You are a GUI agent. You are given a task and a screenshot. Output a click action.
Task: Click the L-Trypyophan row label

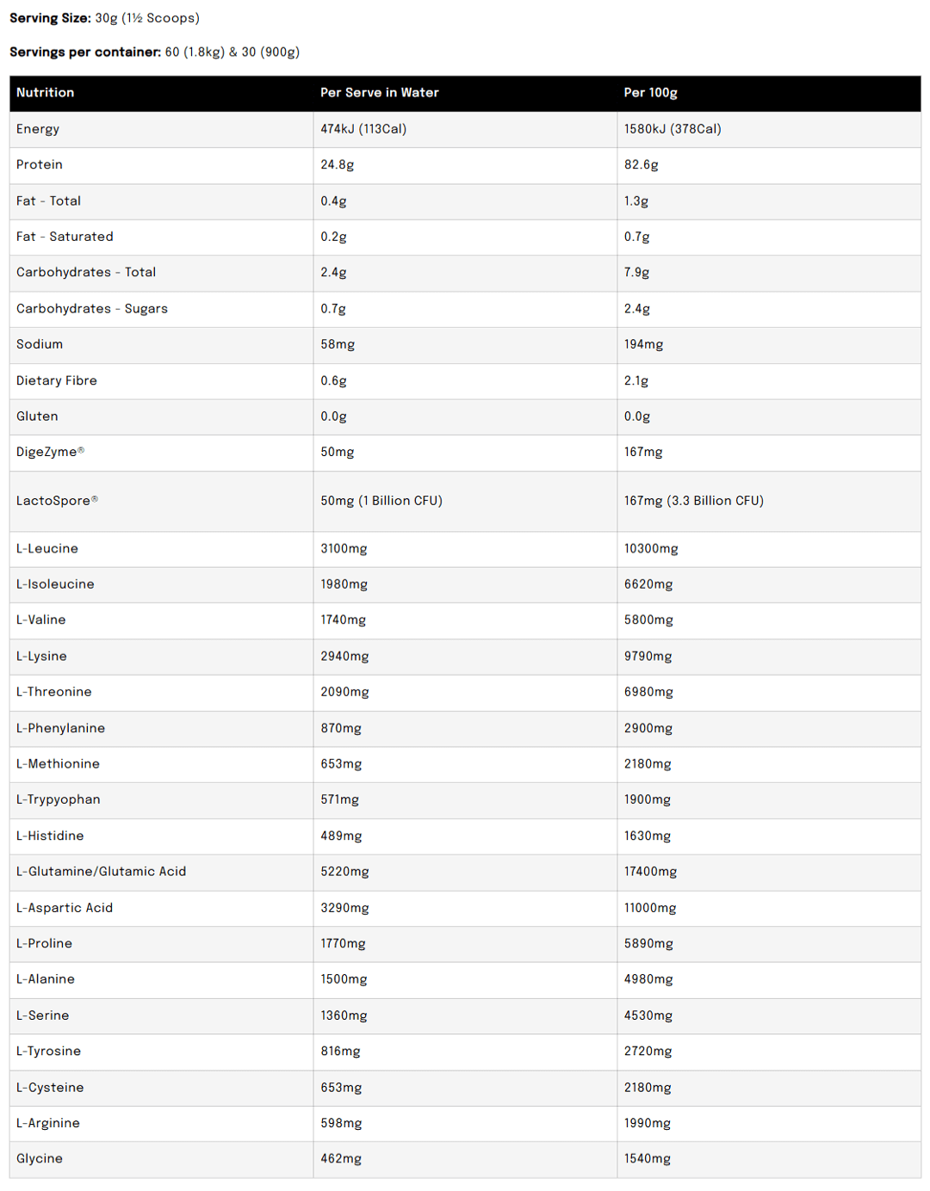click(x=59, y=799)
